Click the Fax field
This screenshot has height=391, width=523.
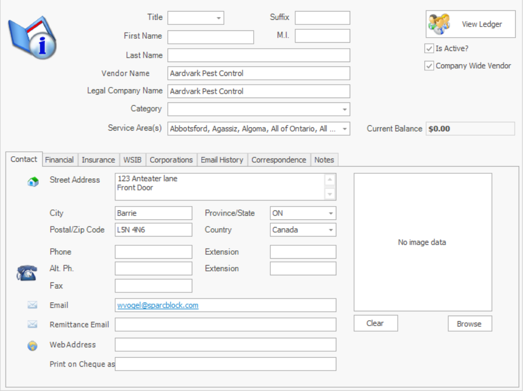153,286
